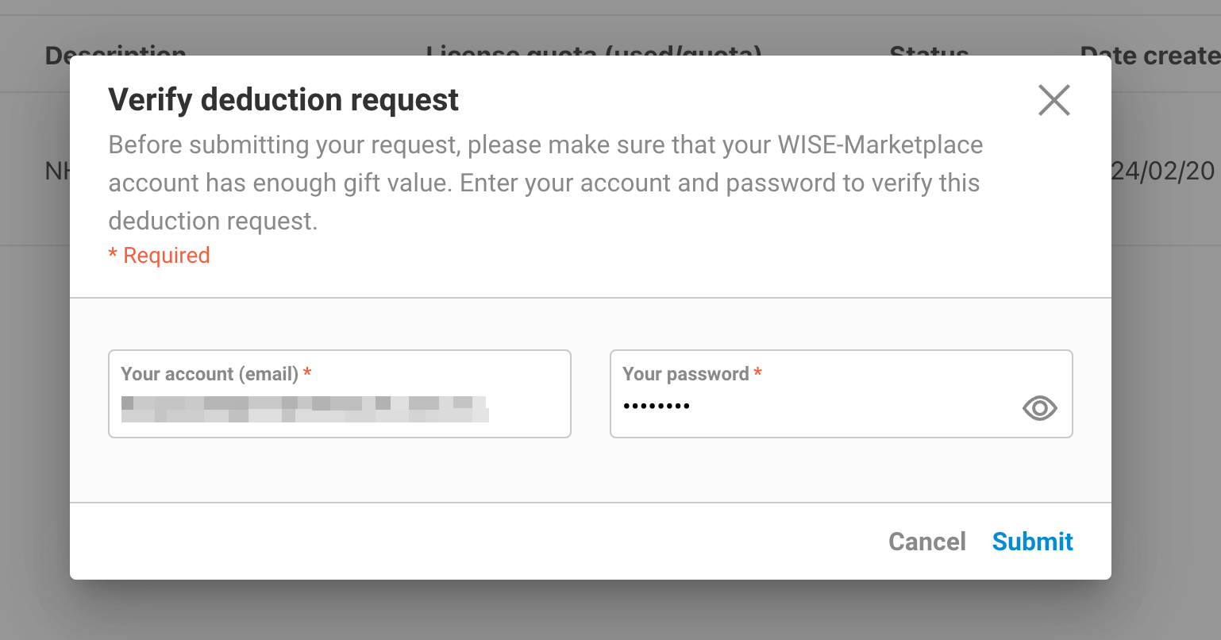
Task: Show the password with the eye icon
Action: tap(1039, 408)
